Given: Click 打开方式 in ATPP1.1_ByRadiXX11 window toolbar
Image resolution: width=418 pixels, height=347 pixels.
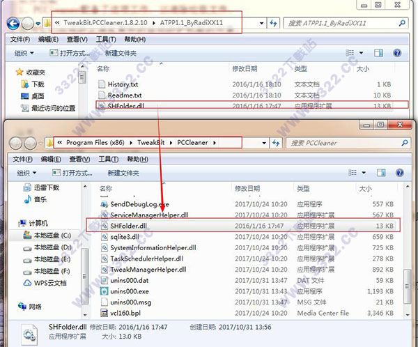Looking at the screenshot, I should [x=70, y=53].
